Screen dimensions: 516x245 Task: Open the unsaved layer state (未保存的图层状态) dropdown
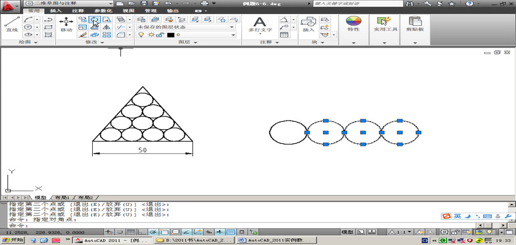(x=186, y=27)
